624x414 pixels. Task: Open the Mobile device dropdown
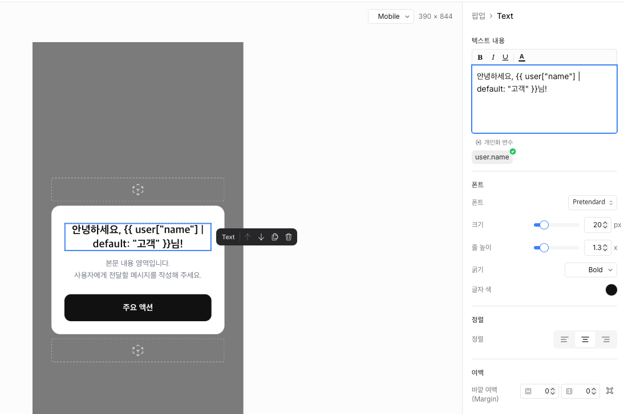click(x=391, y=17)
